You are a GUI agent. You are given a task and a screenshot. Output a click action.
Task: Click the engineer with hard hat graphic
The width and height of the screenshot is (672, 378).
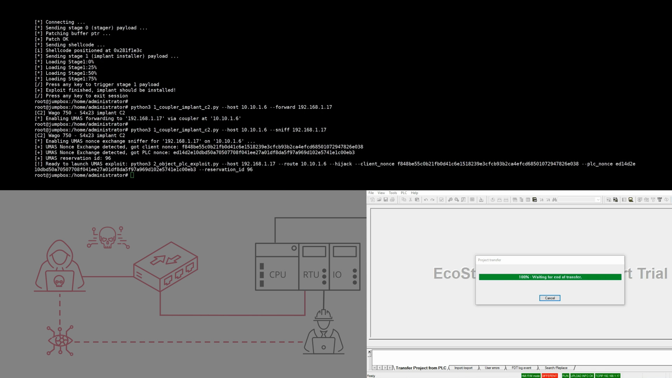click(324, 332)
